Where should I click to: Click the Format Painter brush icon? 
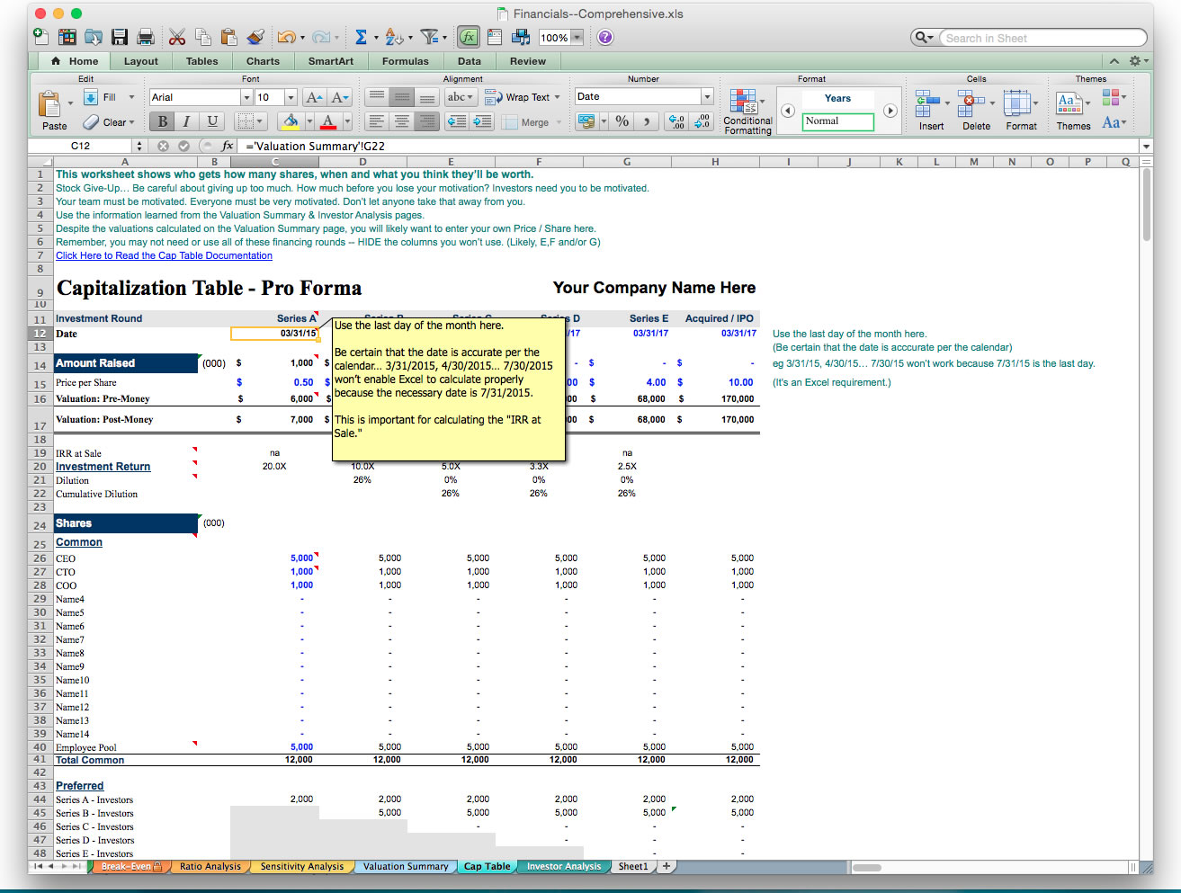pyautogui.click(x=255, y=37)
